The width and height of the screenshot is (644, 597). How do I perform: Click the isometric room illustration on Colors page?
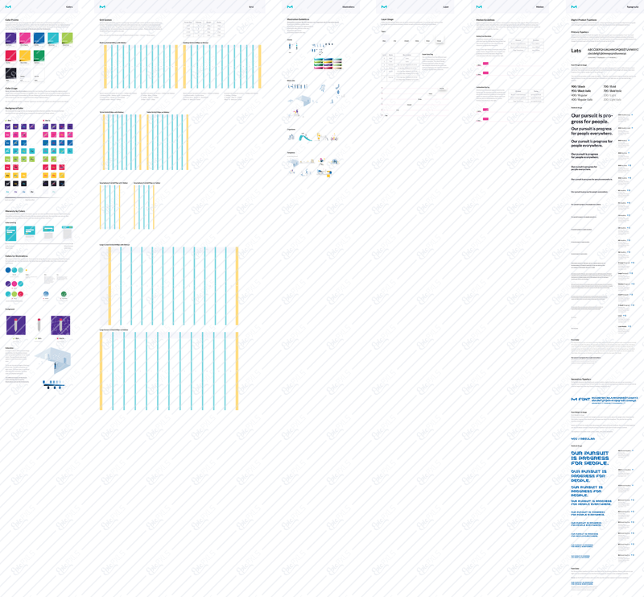pyautogui.click(x=53, y=360)
